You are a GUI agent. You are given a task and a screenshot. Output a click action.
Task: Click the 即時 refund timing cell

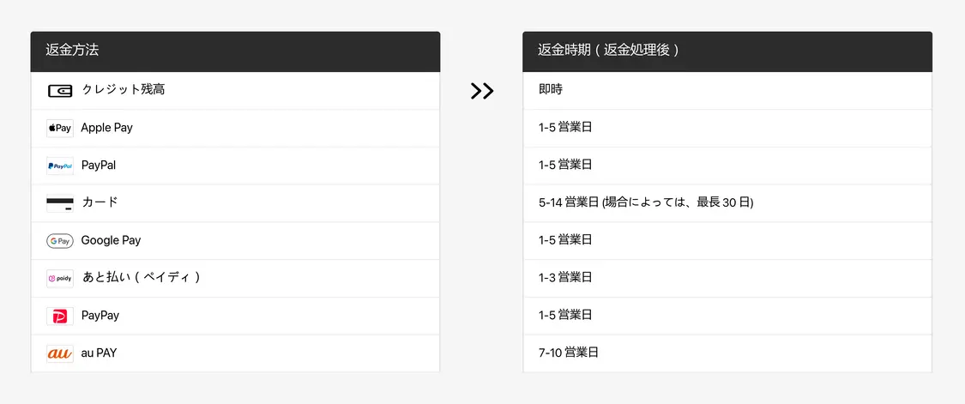[551, 89]
